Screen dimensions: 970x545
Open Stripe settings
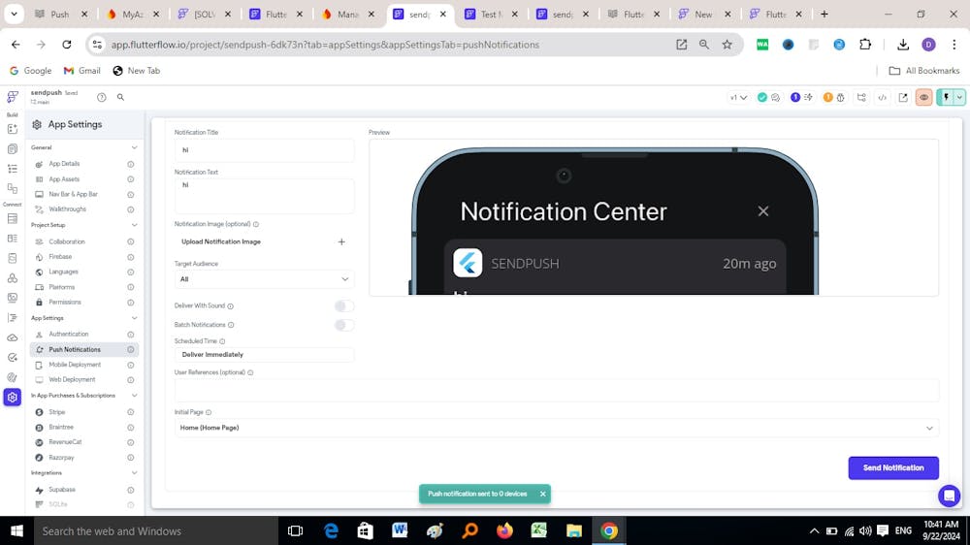click(x=57, y=412)
